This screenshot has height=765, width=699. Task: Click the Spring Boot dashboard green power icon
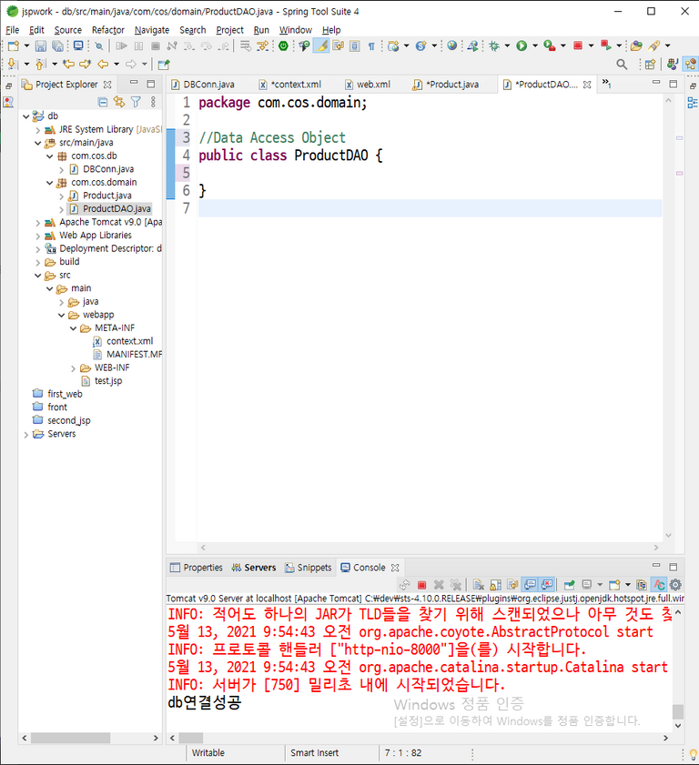[x=283, y=45]
